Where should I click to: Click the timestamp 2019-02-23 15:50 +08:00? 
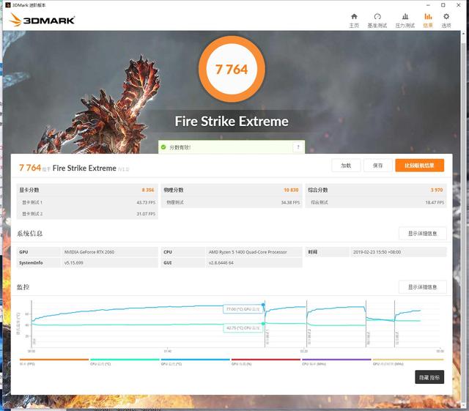click(377, 252)
